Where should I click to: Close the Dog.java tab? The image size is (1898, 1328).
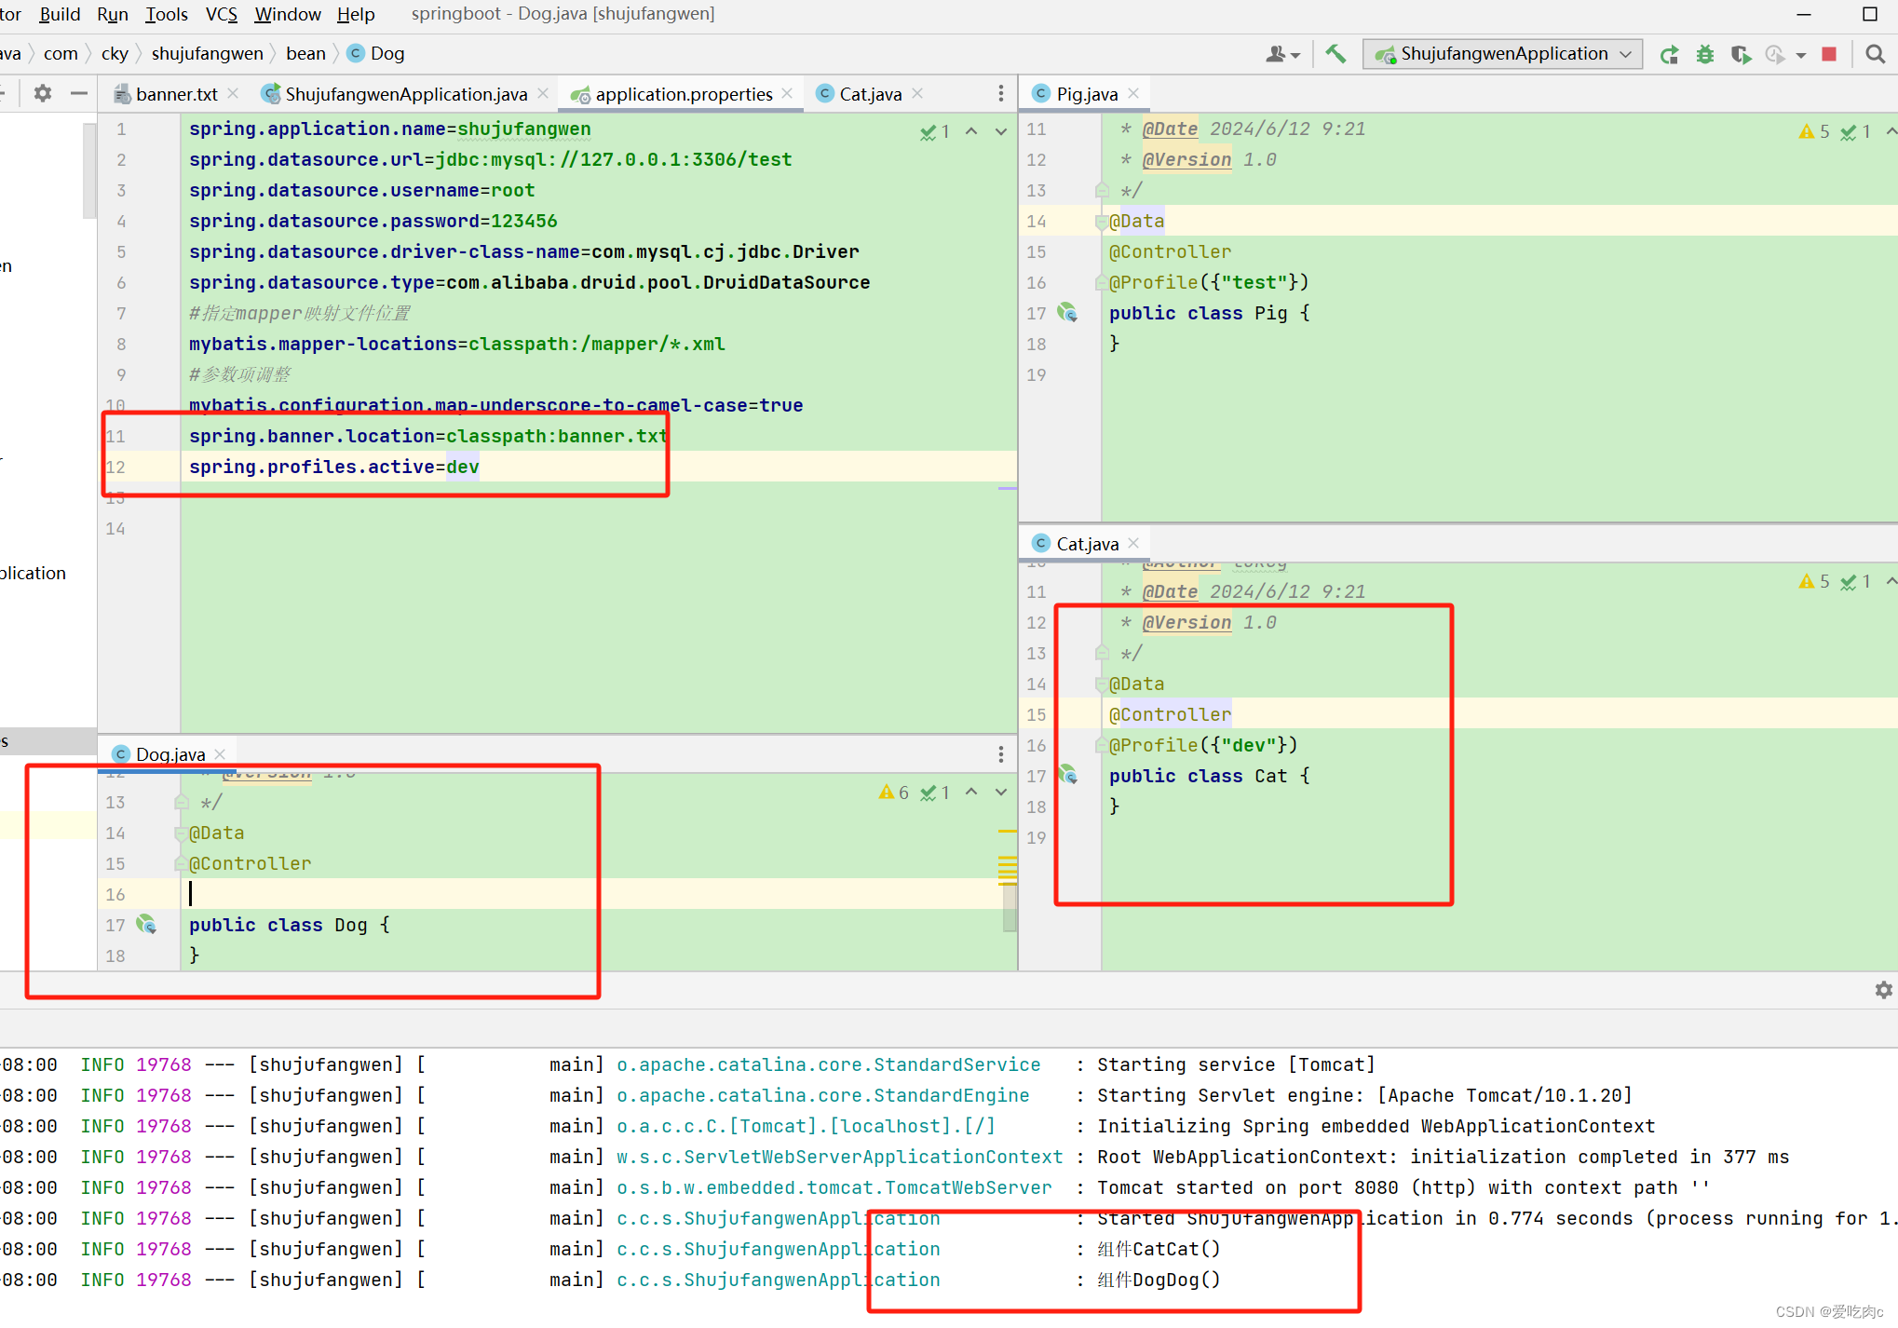[x=220, y=754]
